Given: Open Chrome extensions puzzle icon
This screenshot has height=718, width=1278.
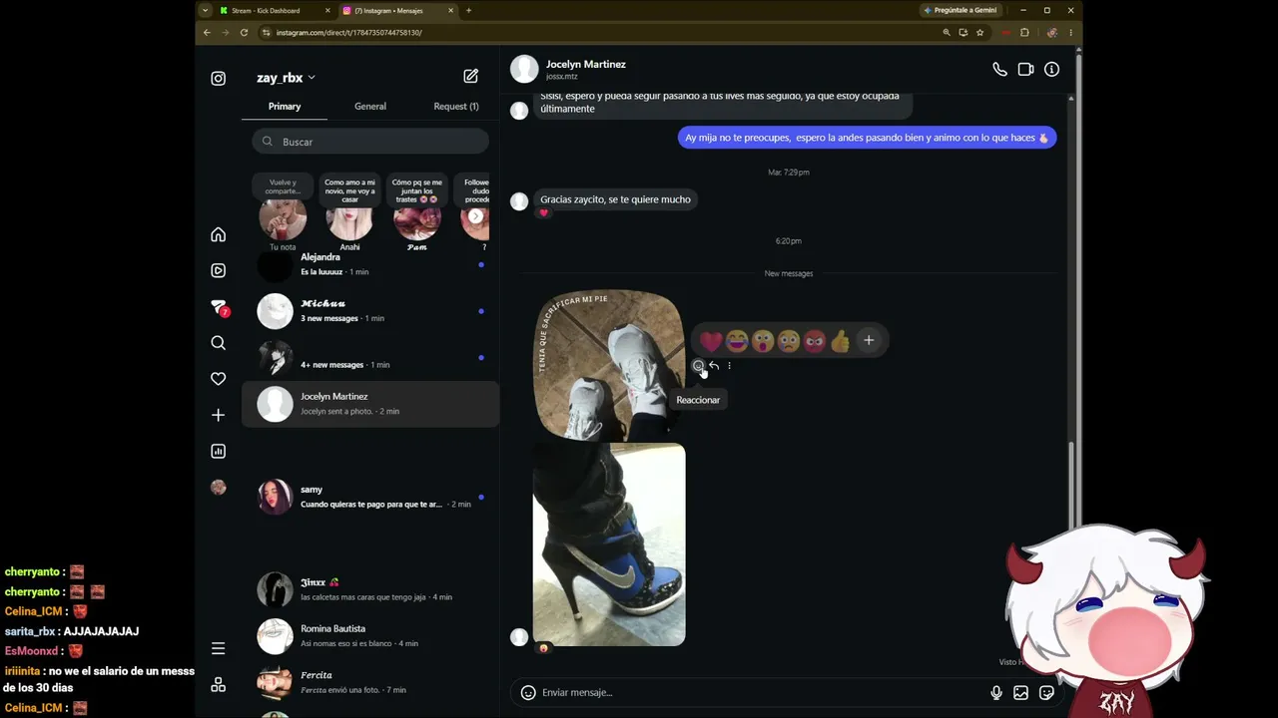Looking at the screenshot, I should tap(1024, 32).
